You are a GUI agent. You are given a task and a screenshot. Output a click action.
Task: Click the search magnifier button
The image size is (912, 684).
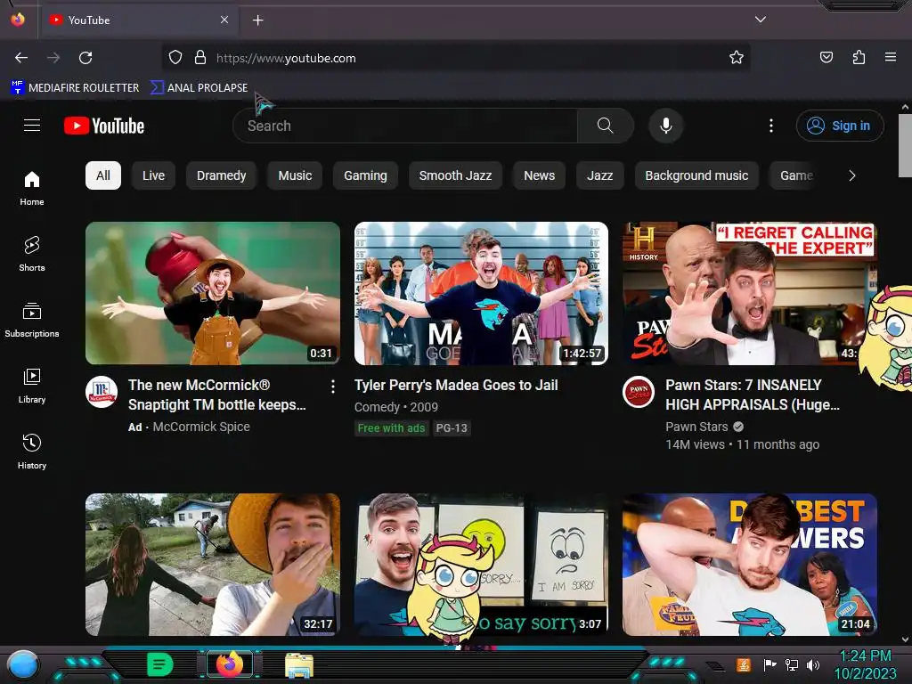[x=605, y=126]
